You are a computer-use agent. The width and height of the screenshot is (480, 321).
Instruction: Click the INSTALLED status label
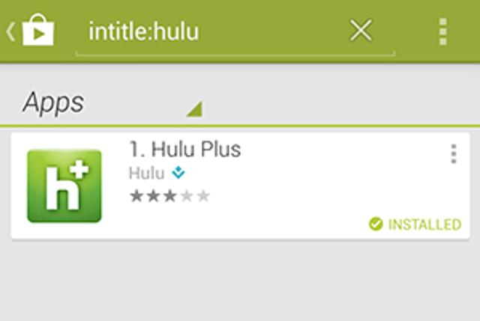tap(424, 224)
